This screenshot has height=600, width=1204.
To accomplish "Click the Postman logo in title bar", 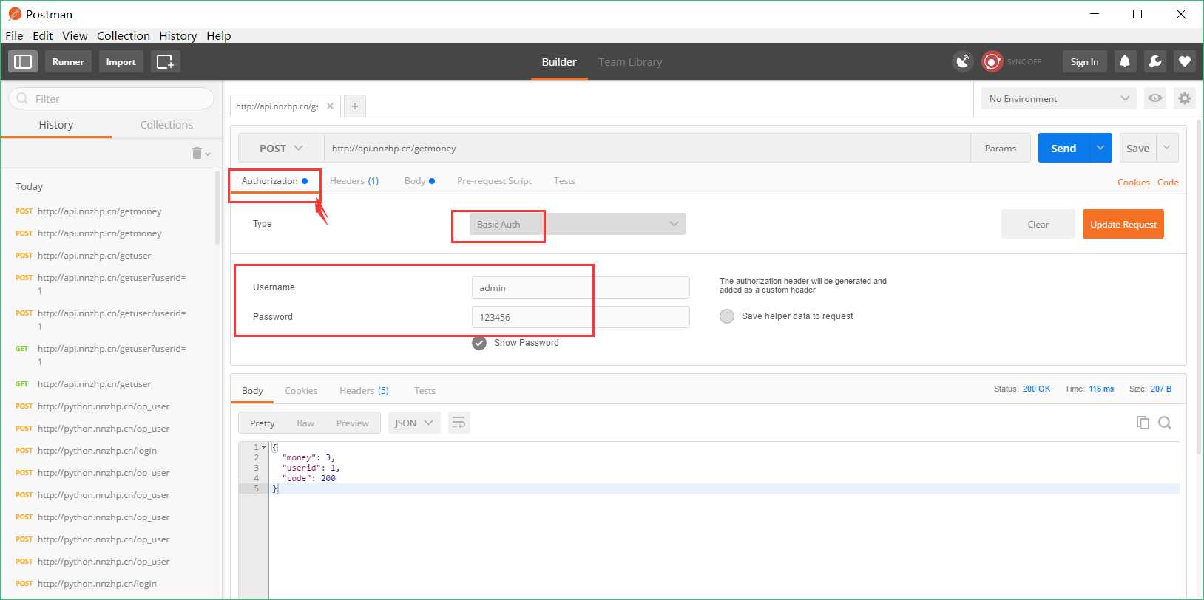I will (15, 14).
